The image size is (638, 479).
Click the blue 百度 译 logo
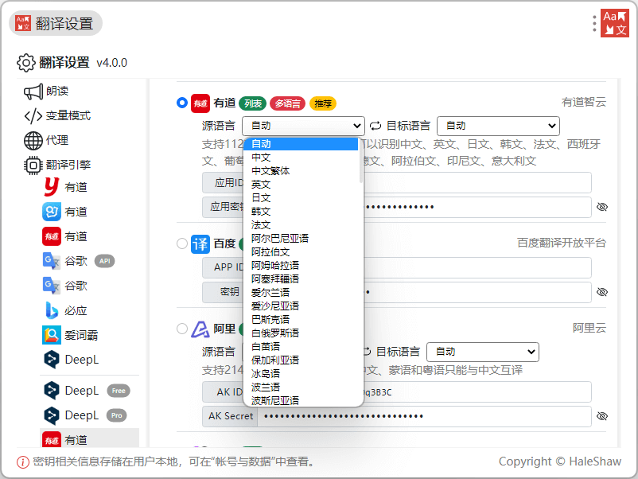(200, 244)
